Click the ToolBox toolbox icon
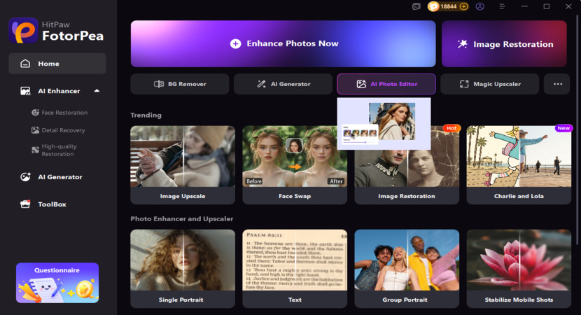The image size is (581, 315). pos(25,204)
